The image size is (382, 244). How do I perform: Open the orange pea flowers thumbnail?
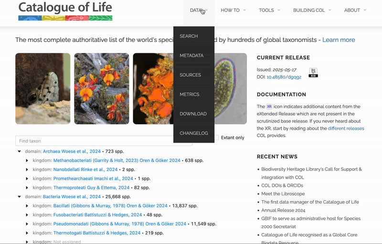click(101, 89)
